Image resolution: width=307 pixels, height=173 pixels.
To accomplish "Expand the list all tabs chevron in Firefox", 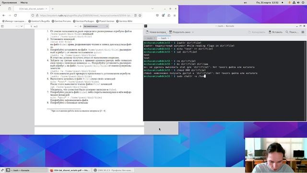I will (153, 9).
